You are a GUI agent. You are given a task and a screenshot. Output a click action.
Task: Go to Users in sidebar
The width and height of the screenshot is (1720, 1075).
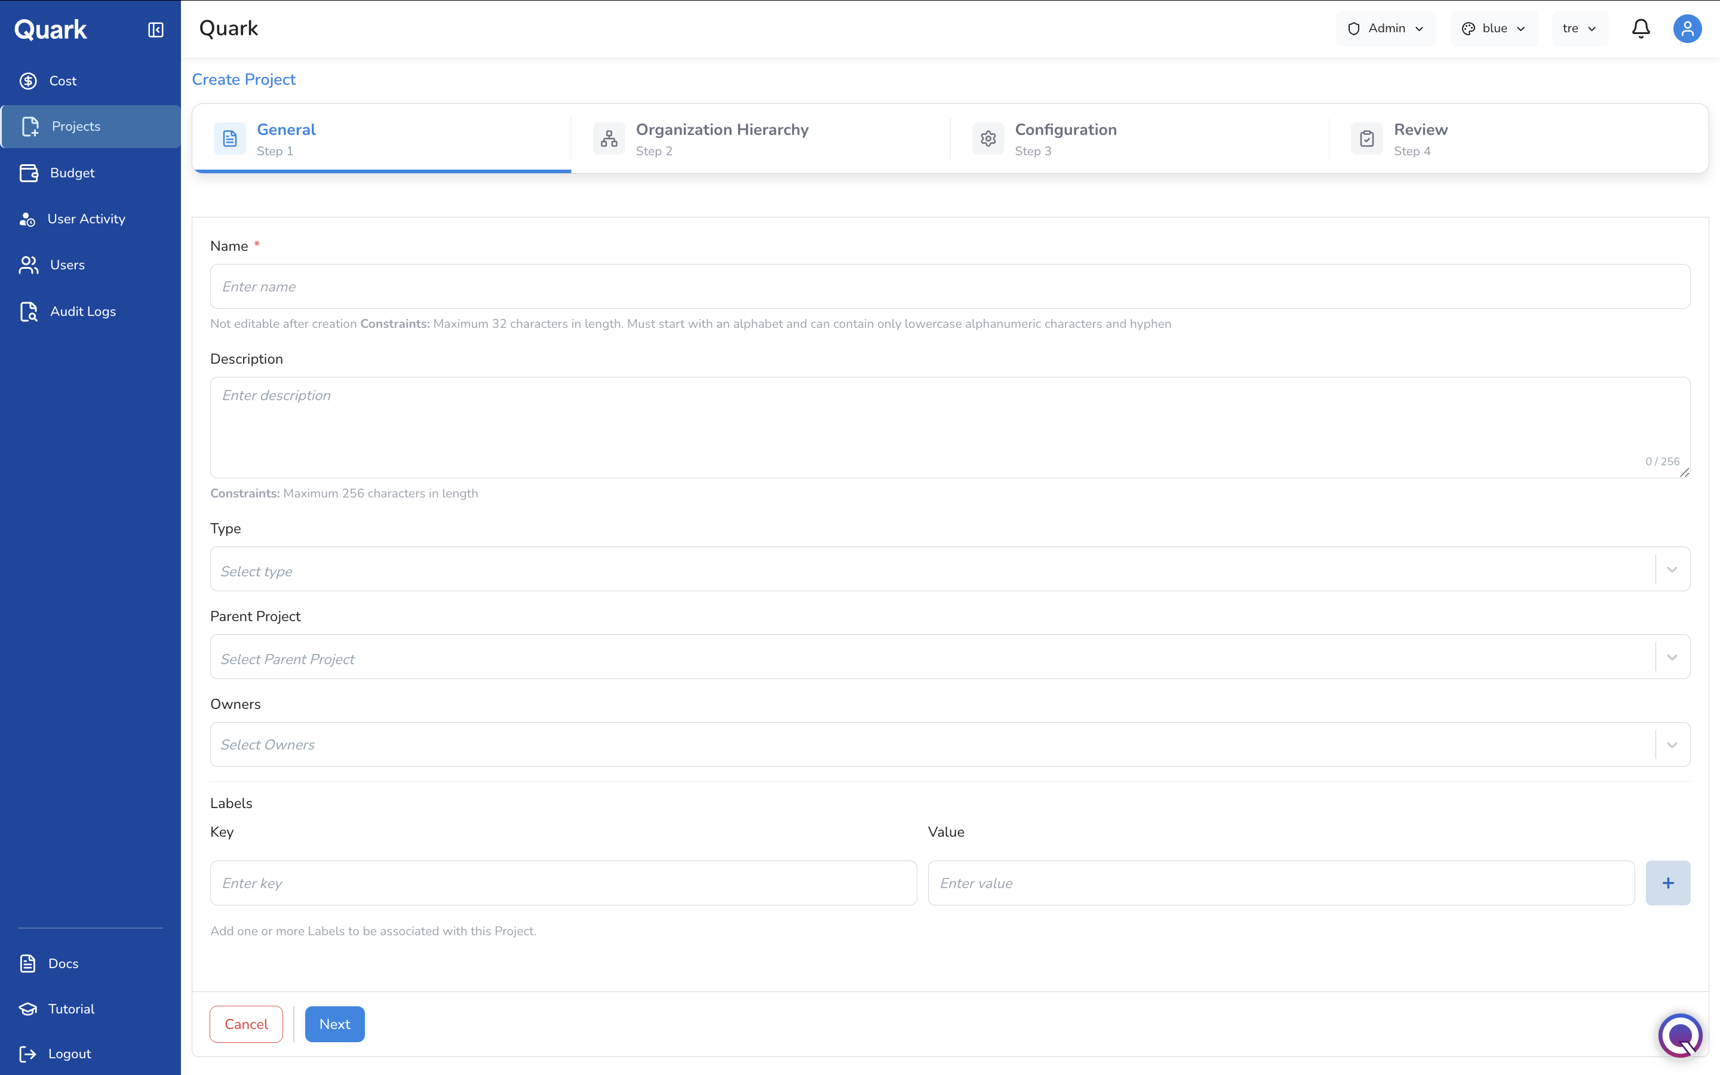click(90, 265)
